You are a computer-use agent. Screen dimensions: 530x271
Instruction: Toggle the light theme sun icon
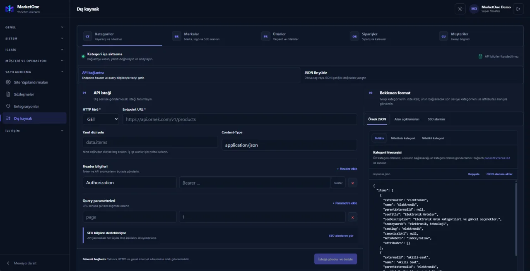[460, 9]
